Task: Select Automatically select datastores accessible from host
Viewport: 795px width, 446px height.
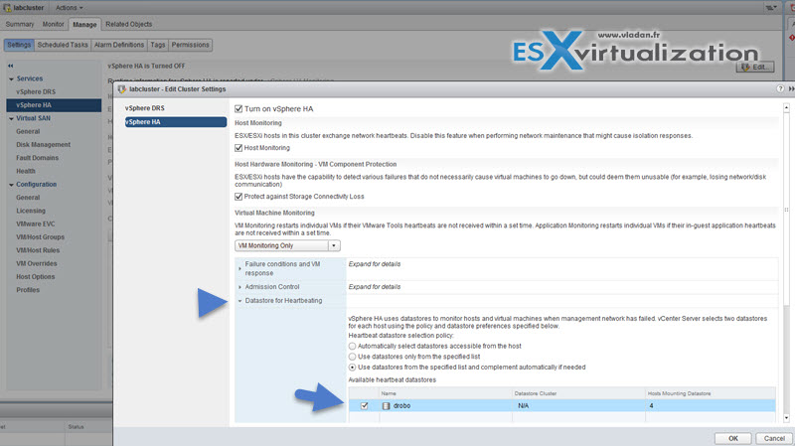Action: pos(352,346)
